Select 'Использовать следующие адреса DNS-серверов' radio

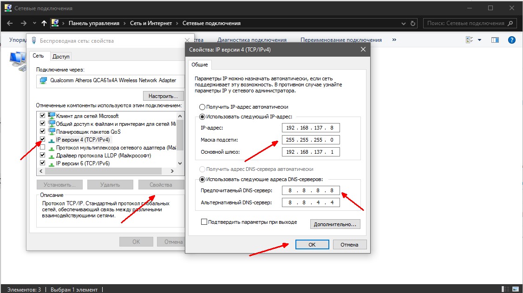tap(202, 179)
